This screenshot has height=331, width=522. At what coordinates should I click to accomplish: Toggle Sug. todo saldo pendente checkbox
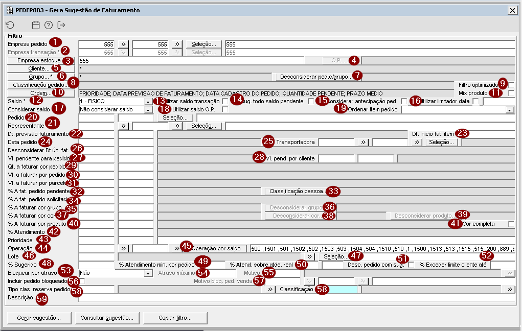(311, 101)
